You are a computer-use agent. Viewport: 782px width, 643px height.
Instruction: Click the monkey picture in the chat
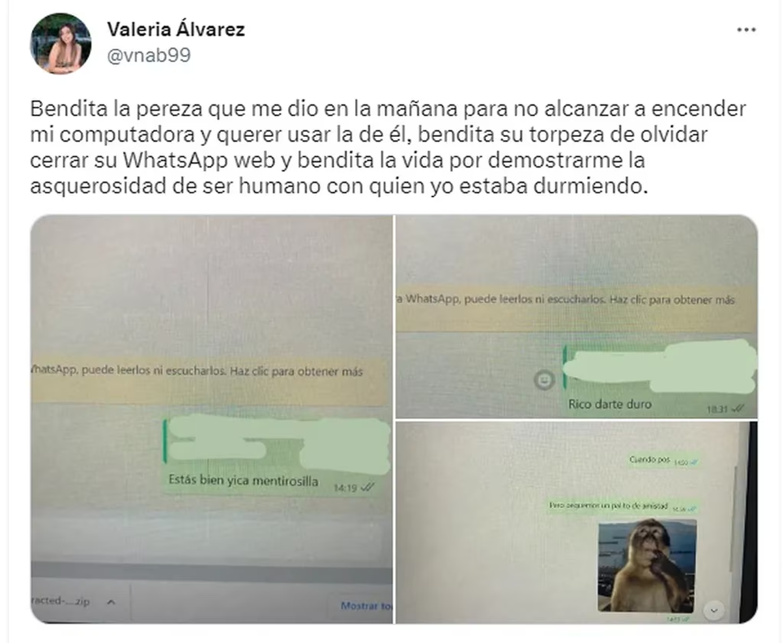[x=646, y=565]
